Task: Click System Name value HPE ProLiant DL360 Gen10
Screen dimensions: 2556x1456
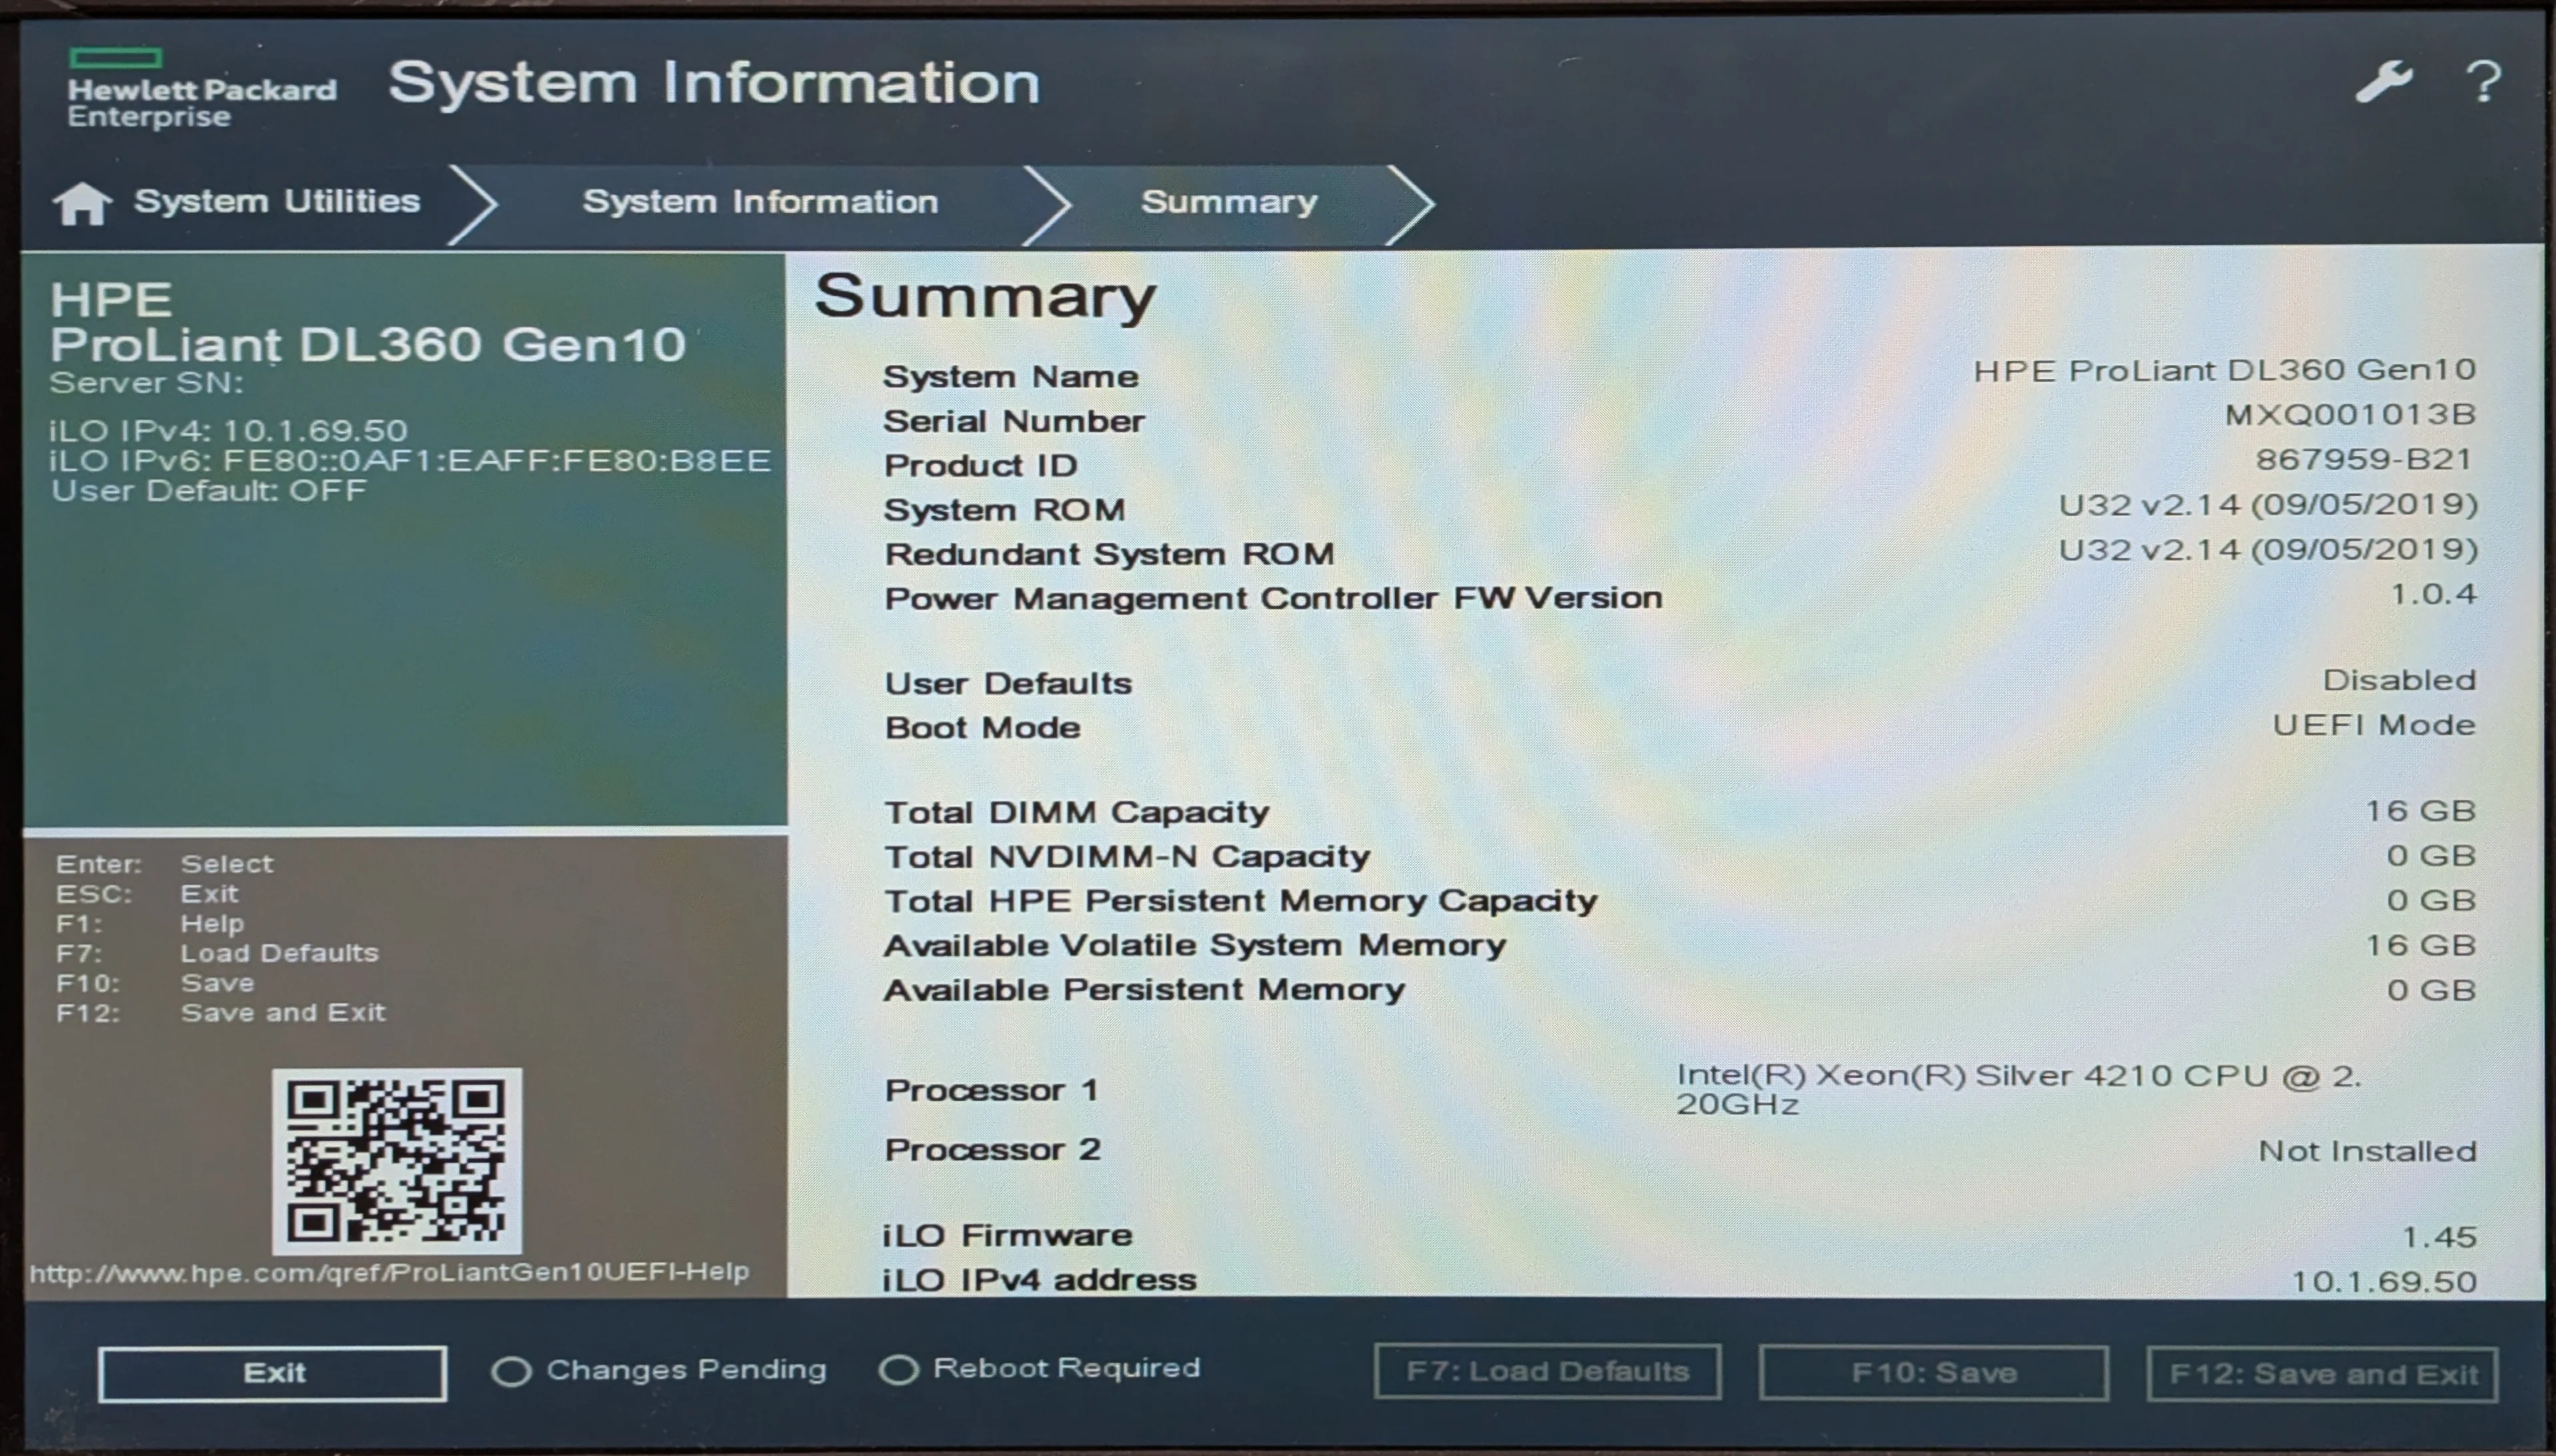Action: coord(2225,370)
